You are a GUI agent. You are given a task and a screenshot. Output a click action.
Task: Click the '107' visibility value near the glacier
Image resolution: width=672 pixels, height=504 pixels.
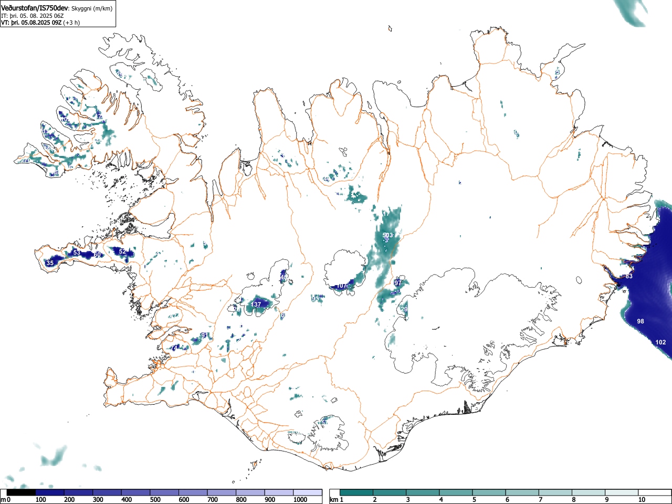click(341, 286)
